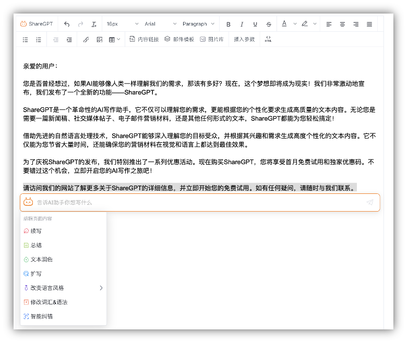Viewport: 408px width, 344px height.
Task: Expand the chevron next to 改变语言风格
Action: [101, 288]
